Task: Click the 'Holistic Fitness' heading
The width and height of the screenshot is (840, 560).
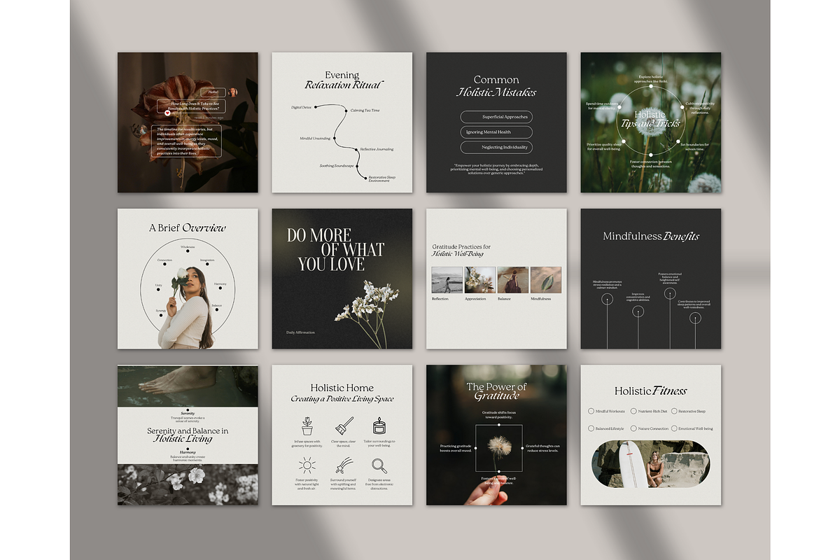Action: pos(651,391)
